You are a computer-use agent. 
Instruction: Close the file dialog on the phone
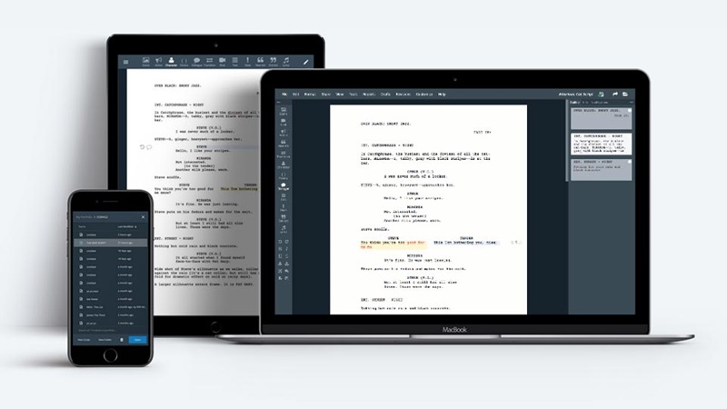[143, 217]
